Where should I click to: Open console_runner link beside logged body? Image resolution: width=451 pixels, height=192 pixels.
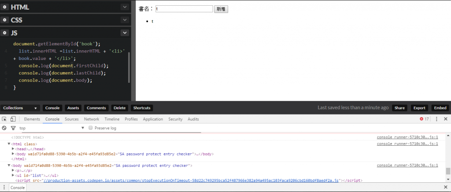pos(407,166)
